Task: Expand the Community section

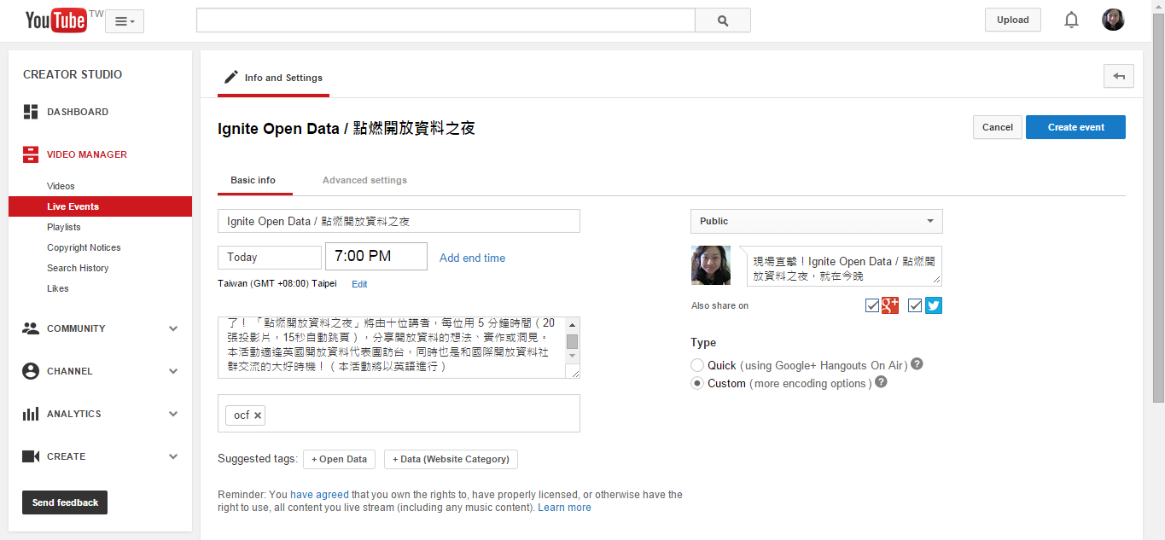Action: tap(173, 328)
